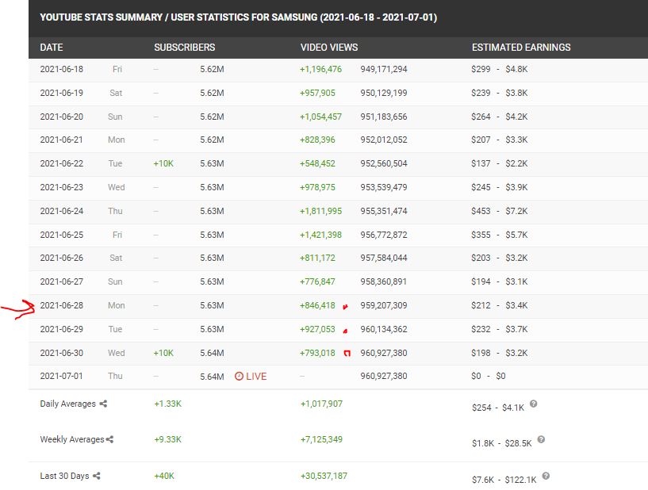
Task: Click date 2021-06-30 in the table
Action: (62, 353)
